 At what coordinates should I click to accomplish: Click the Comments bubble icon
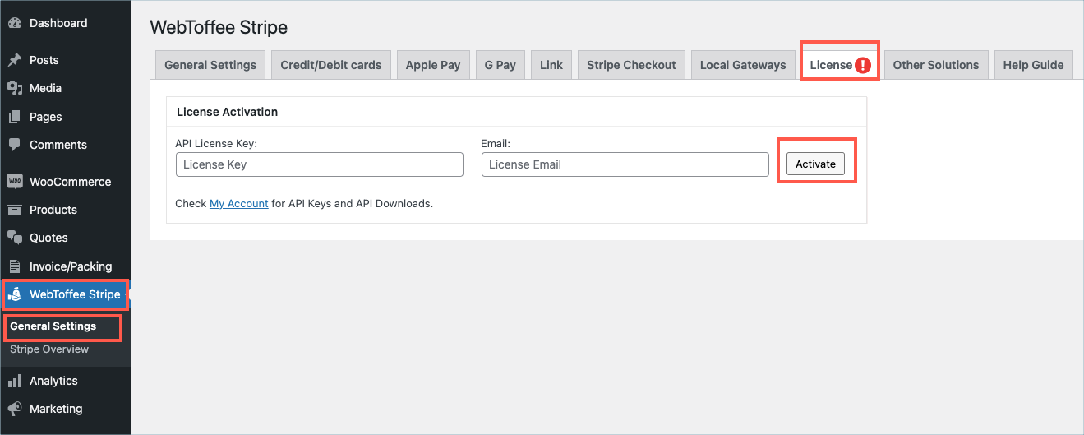click(x=15, y=145)
